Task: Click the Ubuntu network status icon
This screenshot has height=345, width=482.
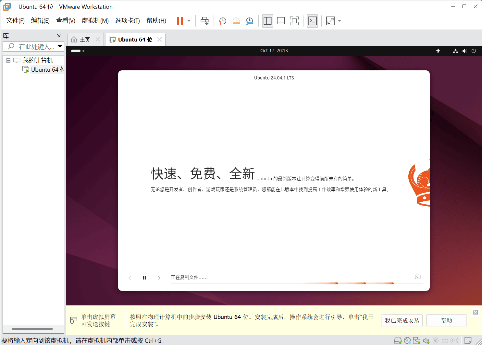Action: point(456,51)
